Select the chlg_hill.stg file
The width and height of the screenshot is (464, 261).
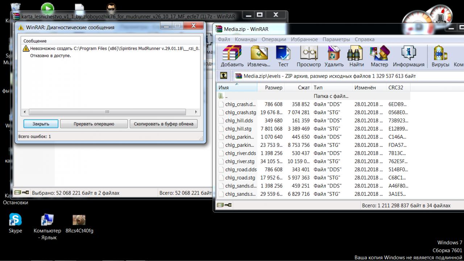tap(314, 129)
